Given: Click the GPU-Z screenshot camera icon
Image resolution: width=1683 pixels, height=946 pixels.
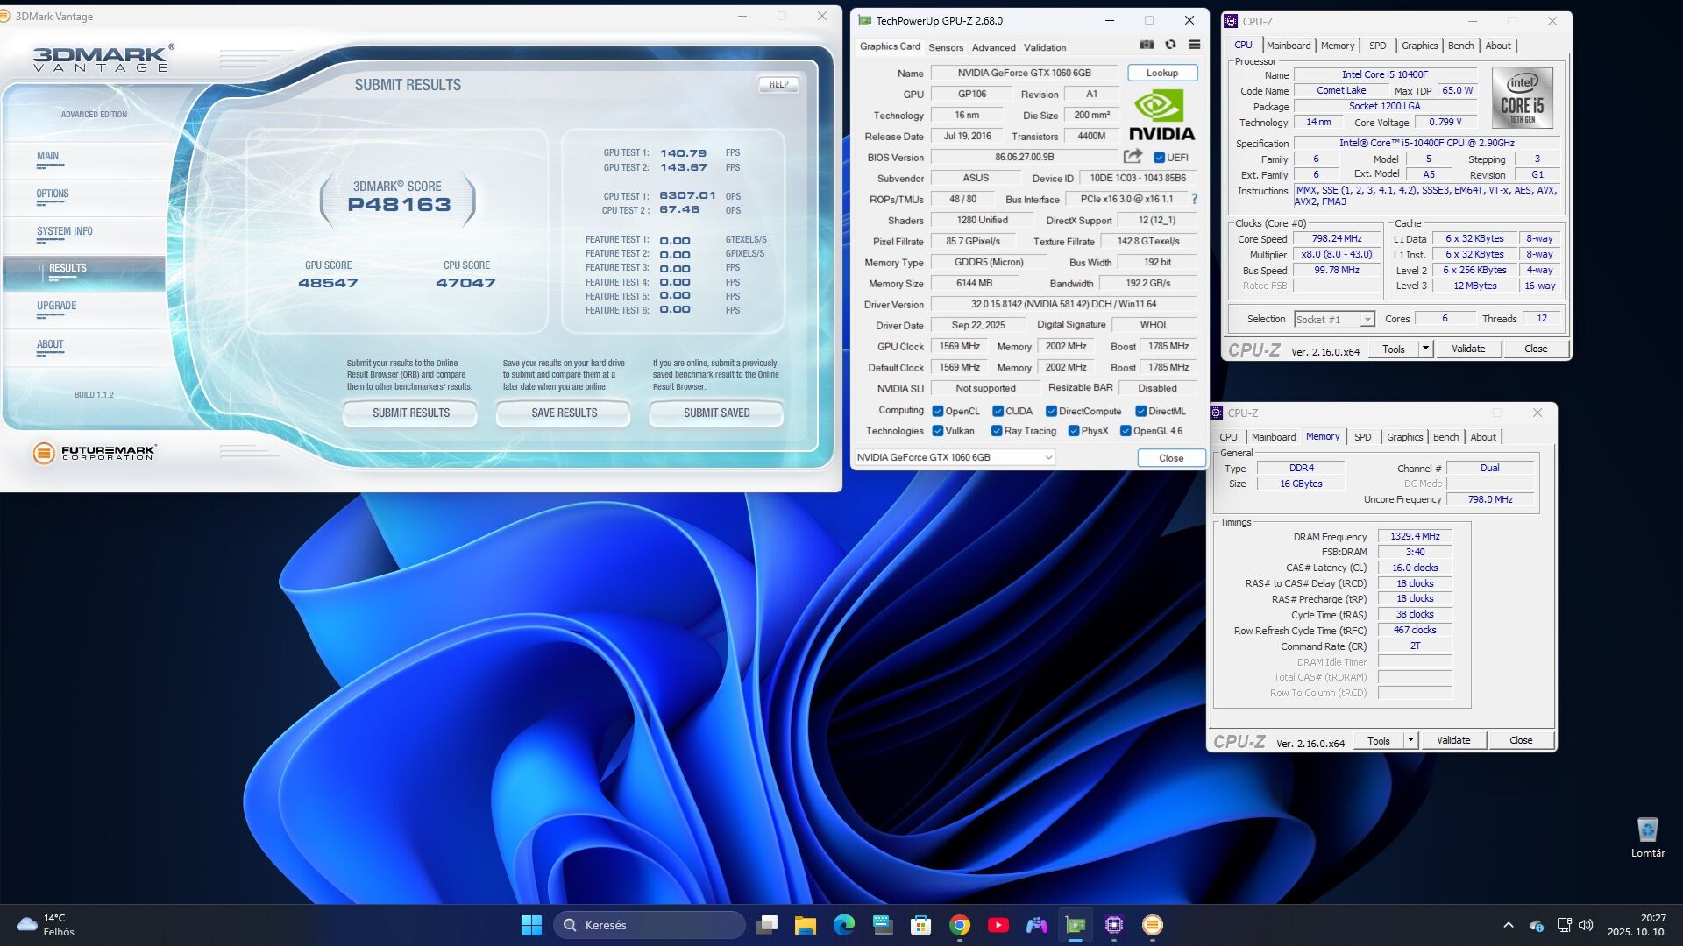Looking at the screenshot, I should point(1146,45).
